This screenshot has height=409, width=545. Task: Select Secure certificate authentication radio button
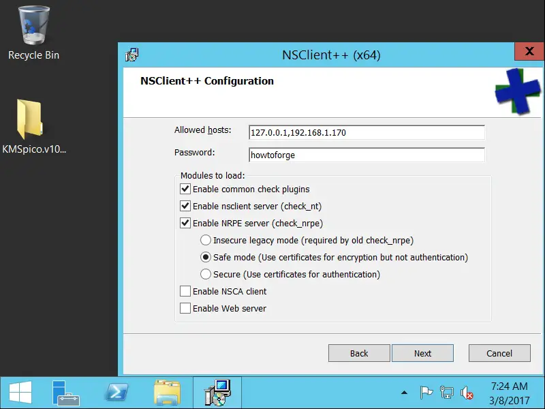(206, 275)
